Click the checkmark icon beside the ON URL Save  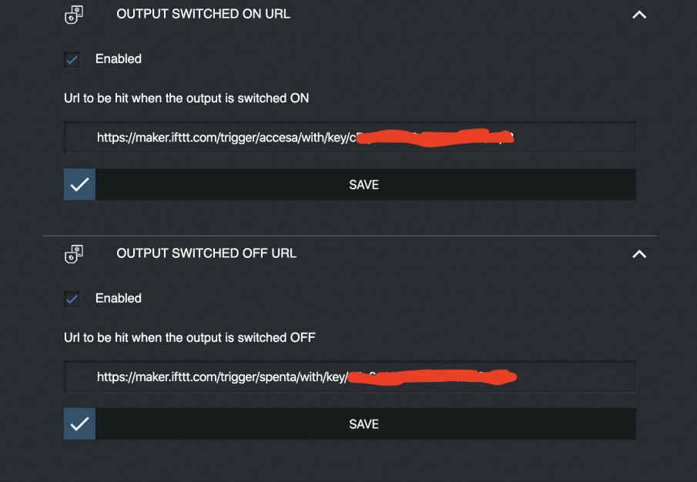(x=79, y=184)
